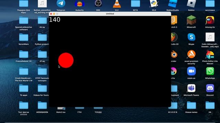
Task: Select the M U G E N folder
Action: pos(173,106)
